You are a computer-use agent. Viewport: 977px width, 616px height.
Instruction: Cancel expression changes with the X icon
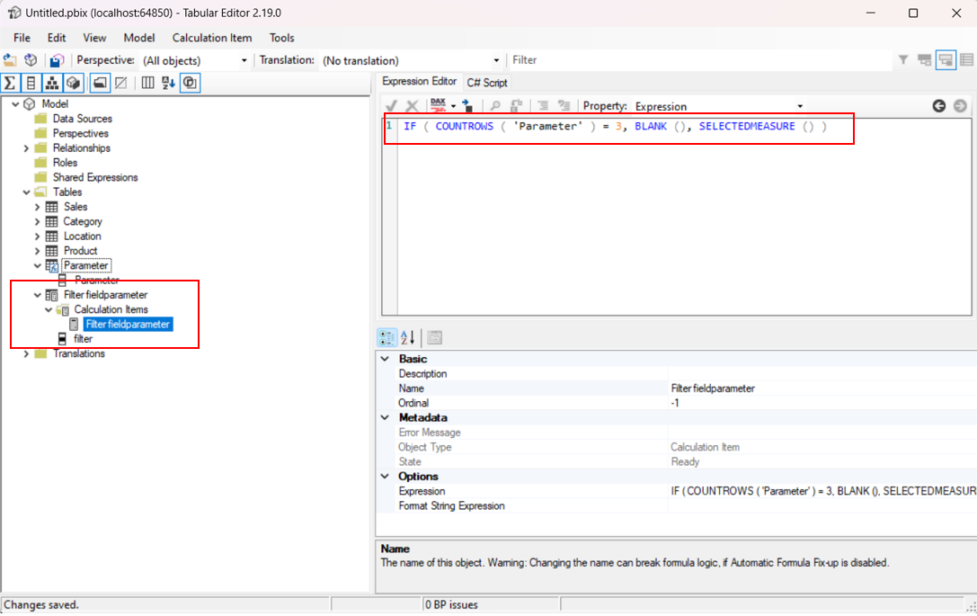[x=412, y=106]
